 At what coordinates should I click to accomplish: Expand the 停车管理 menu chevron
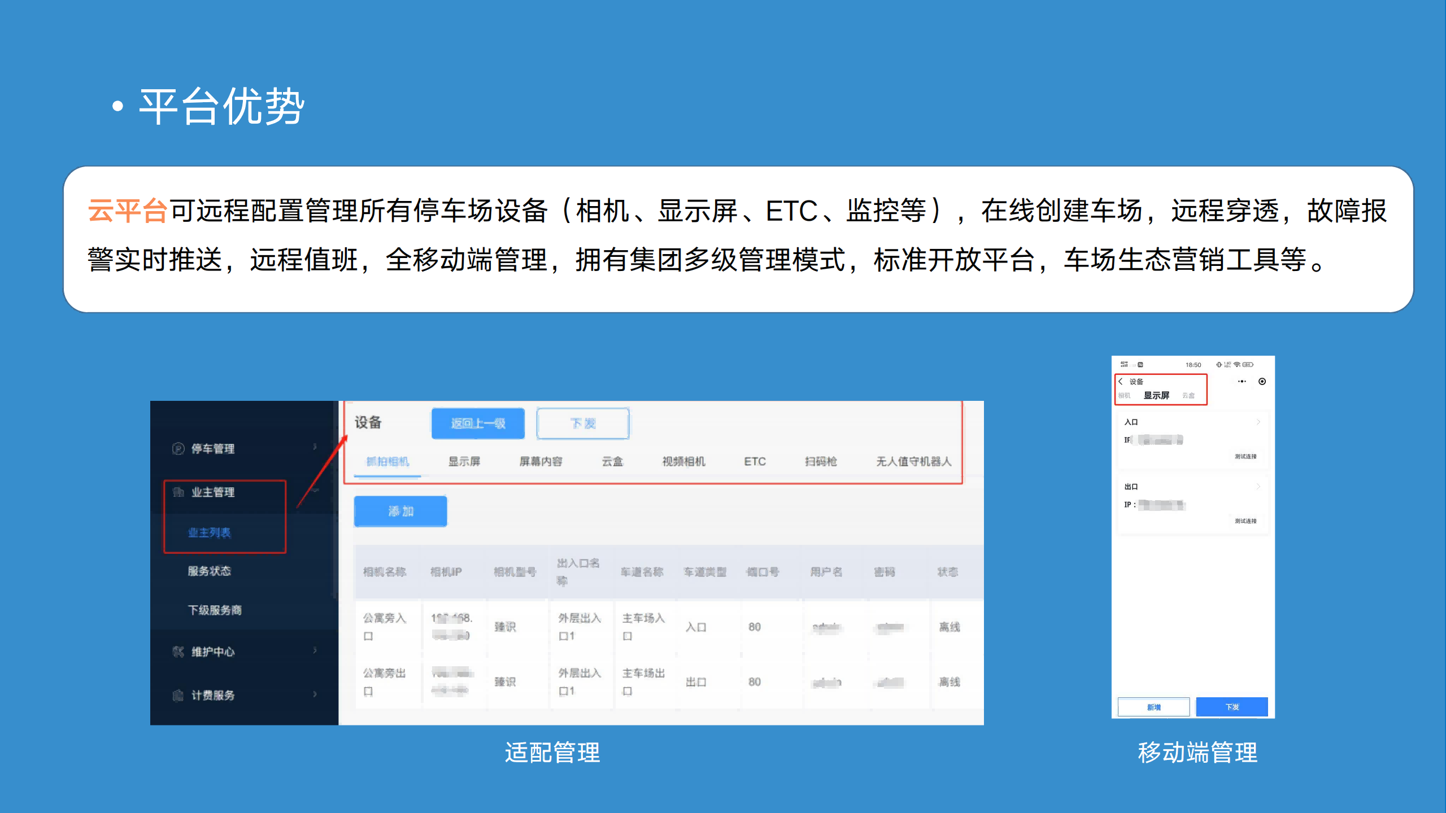tap(315, 447)
